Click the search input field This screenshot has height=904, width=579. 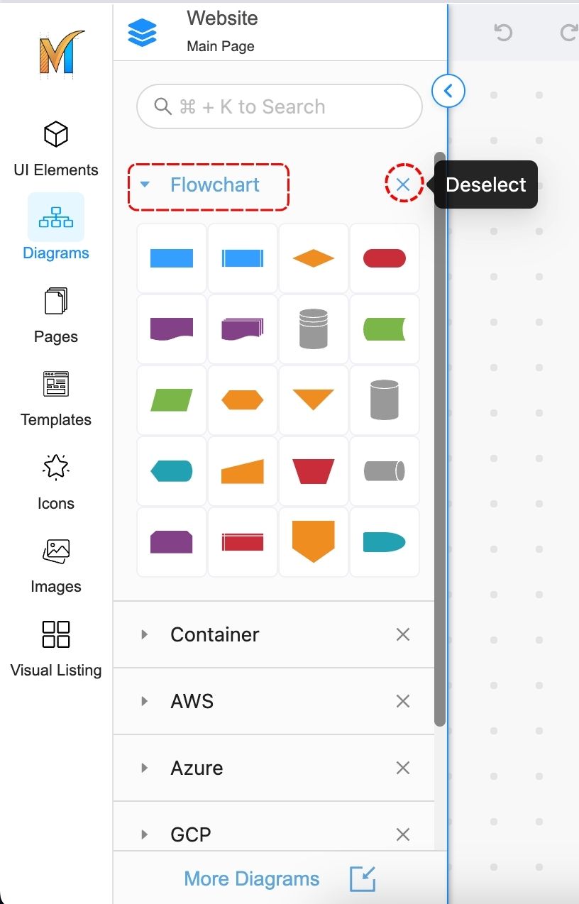coord(280,107)
